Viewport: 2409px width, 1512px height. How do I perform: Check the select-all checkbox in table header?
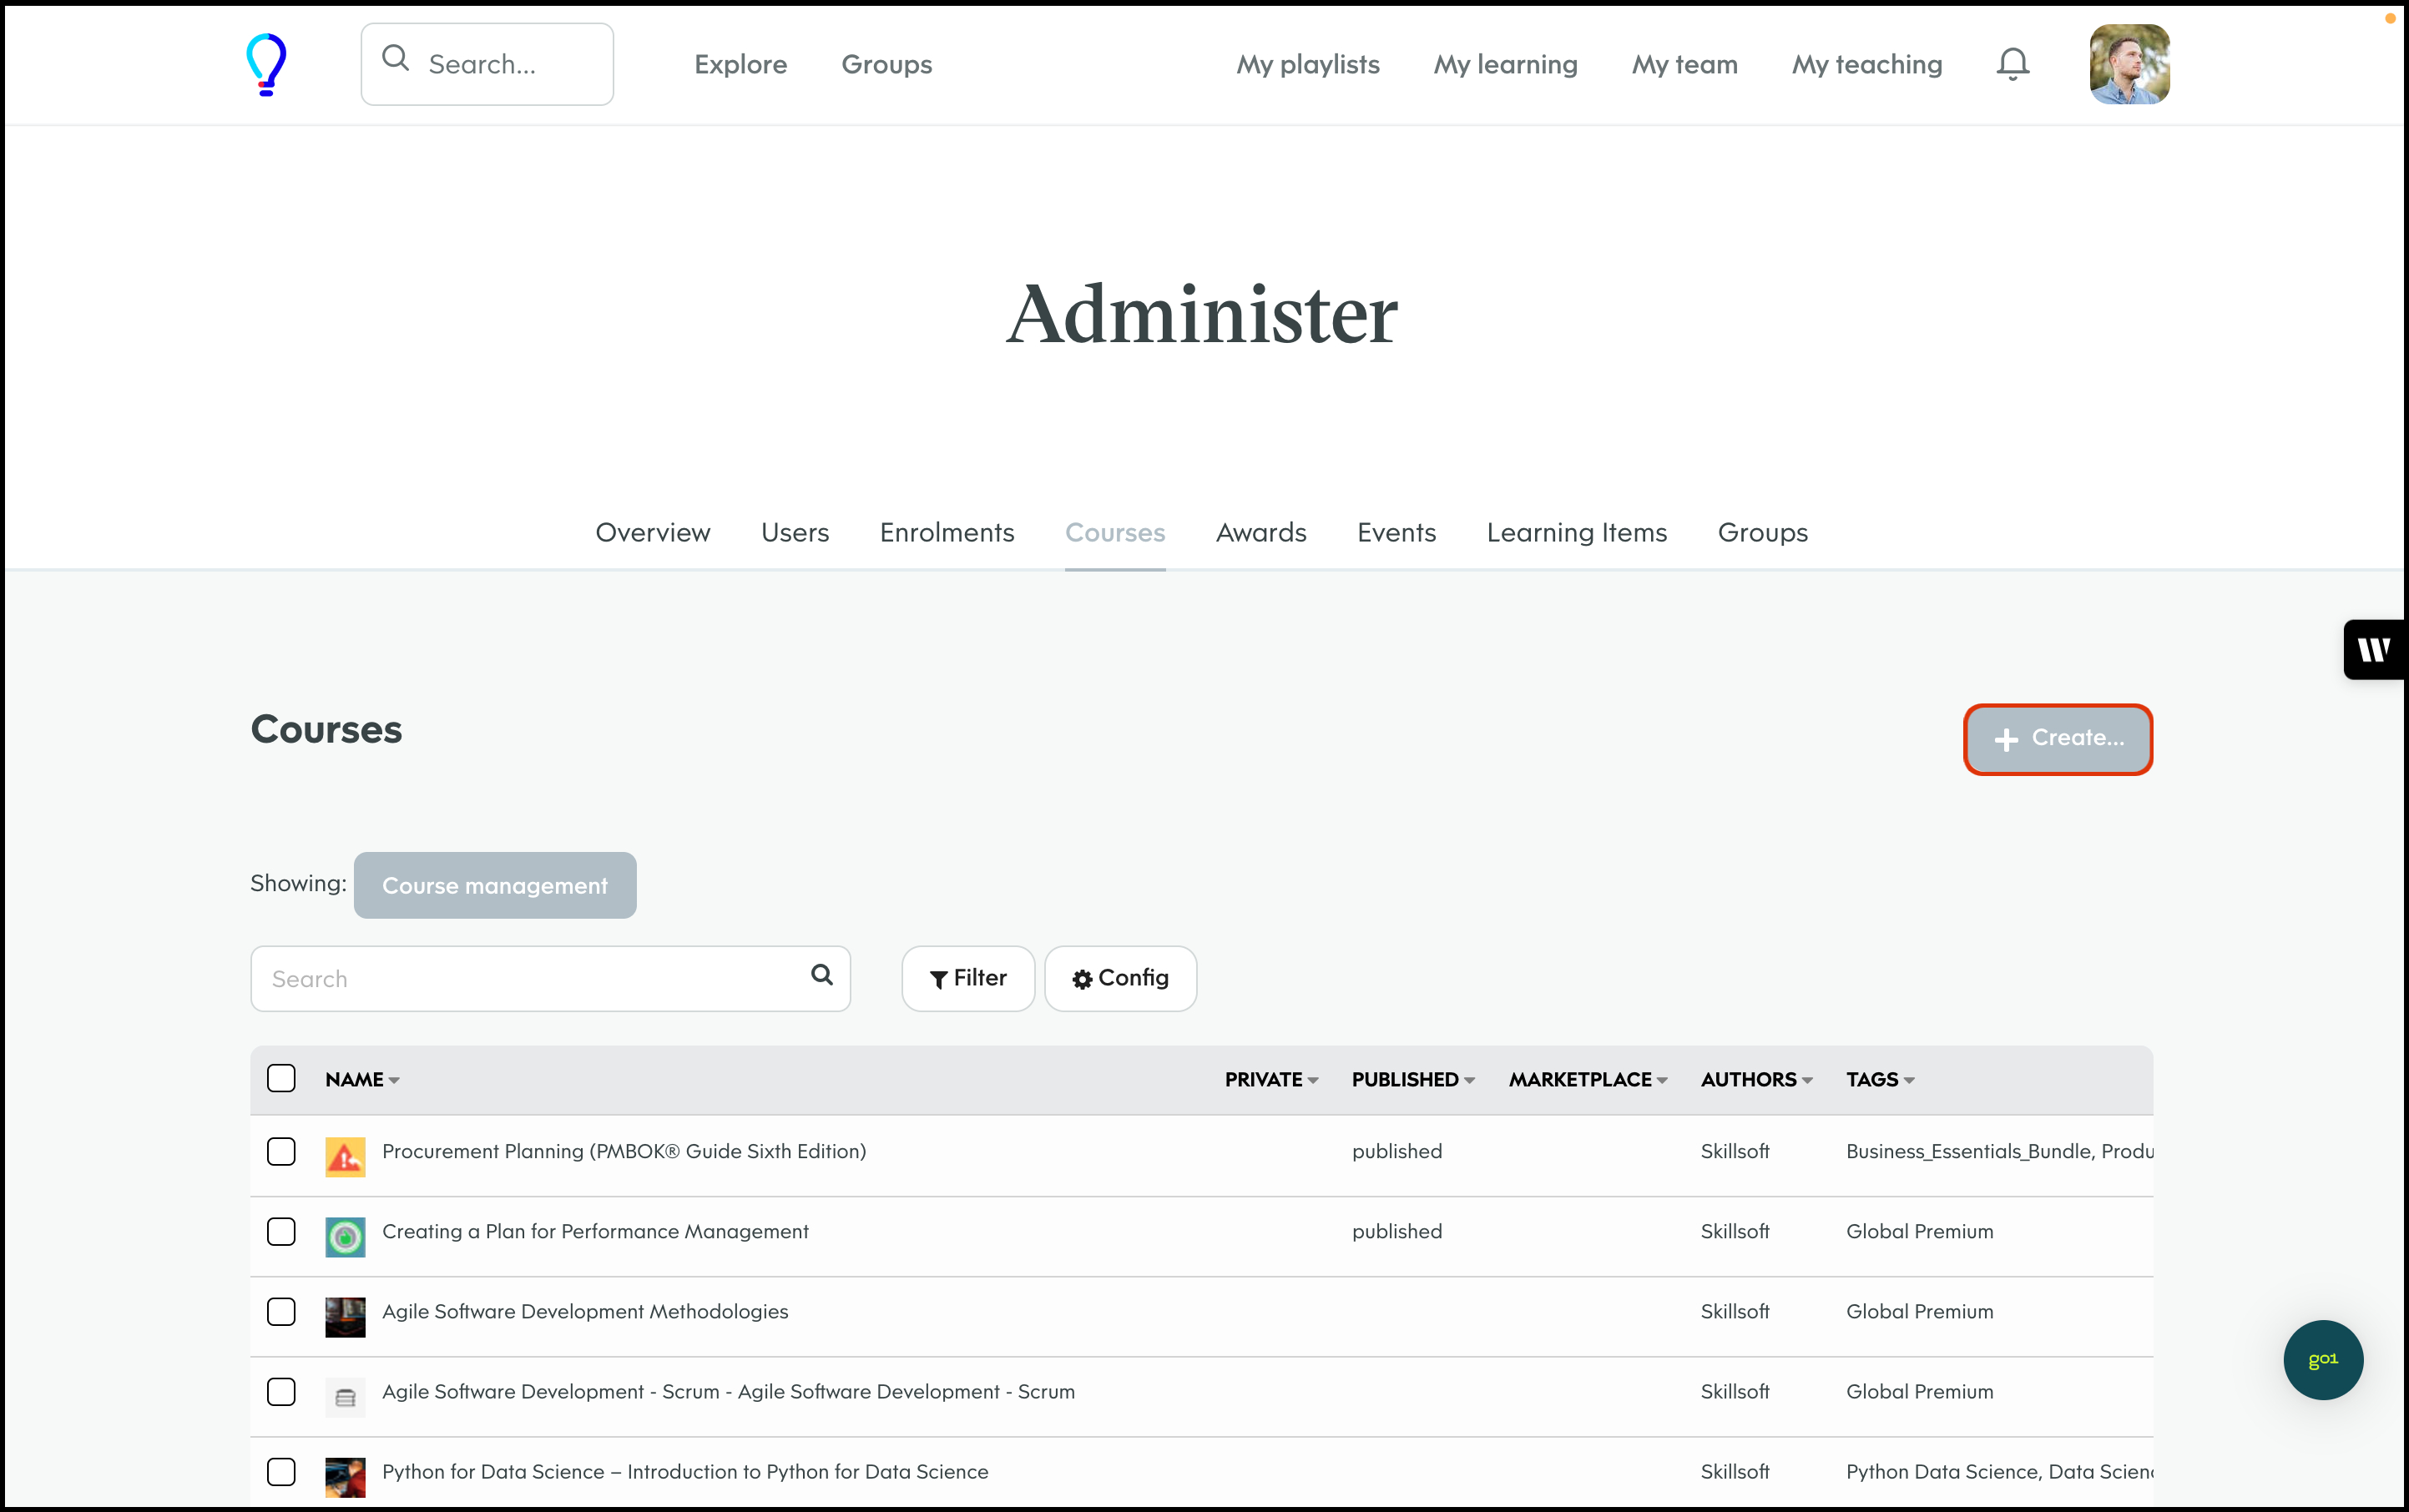(281, 1078)
